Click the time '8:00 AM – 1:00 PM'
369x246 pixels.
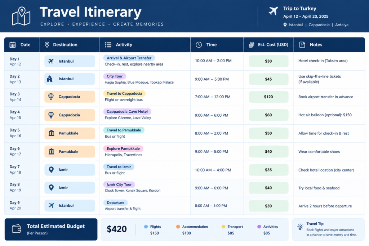tap(211, 206)
